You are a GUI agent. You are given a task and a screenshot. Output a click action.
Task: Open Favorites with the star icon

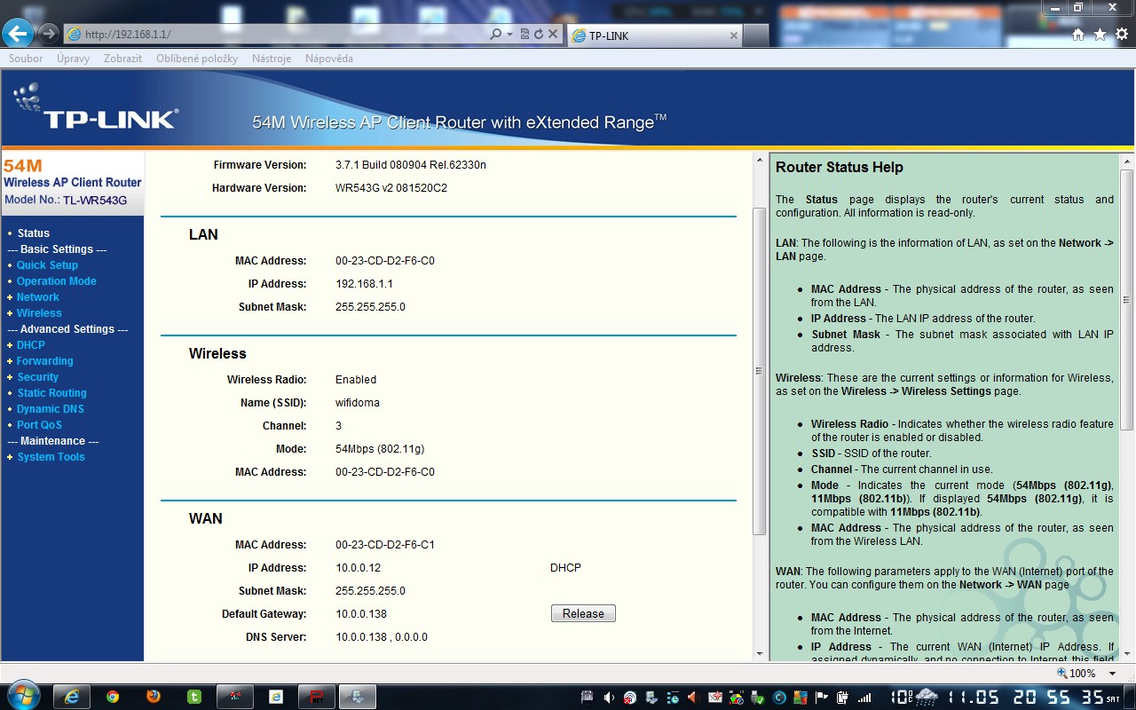coord(1100,35)
